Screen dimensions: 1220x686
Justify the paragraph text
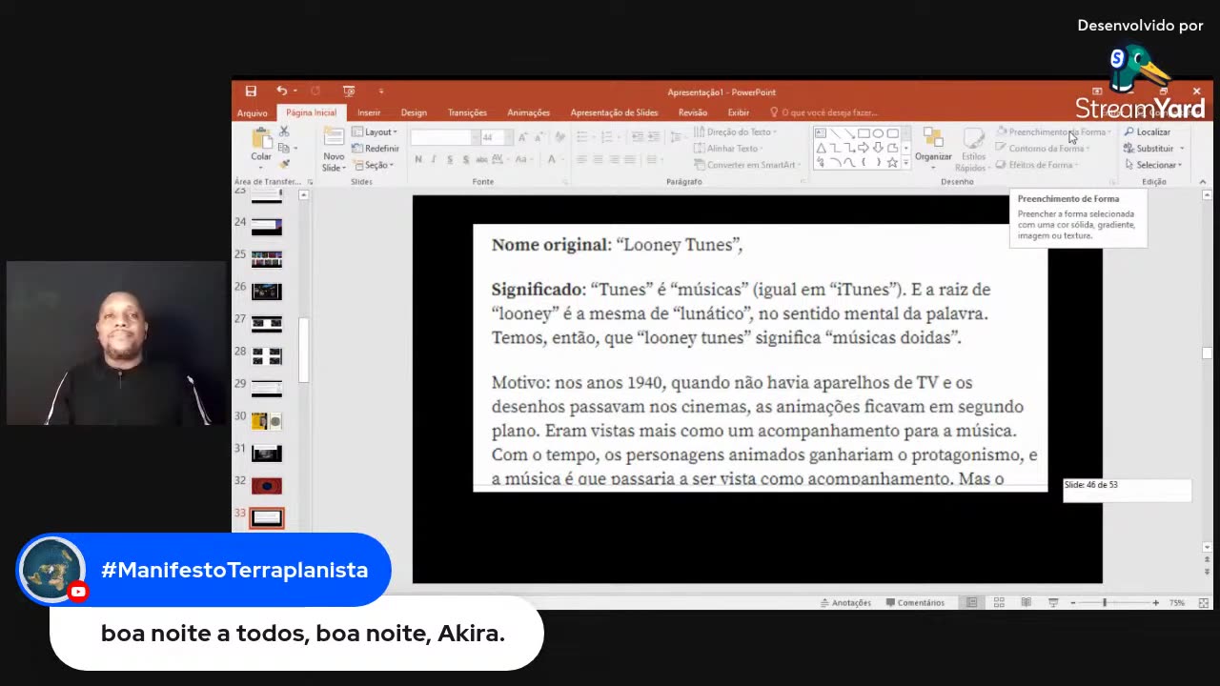[x=630, y=159]
